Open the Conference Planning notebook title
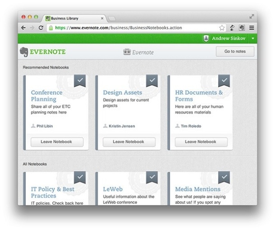The height and width of the screenshot is (230, 275). pyautogui.click(x=46, y=96)
